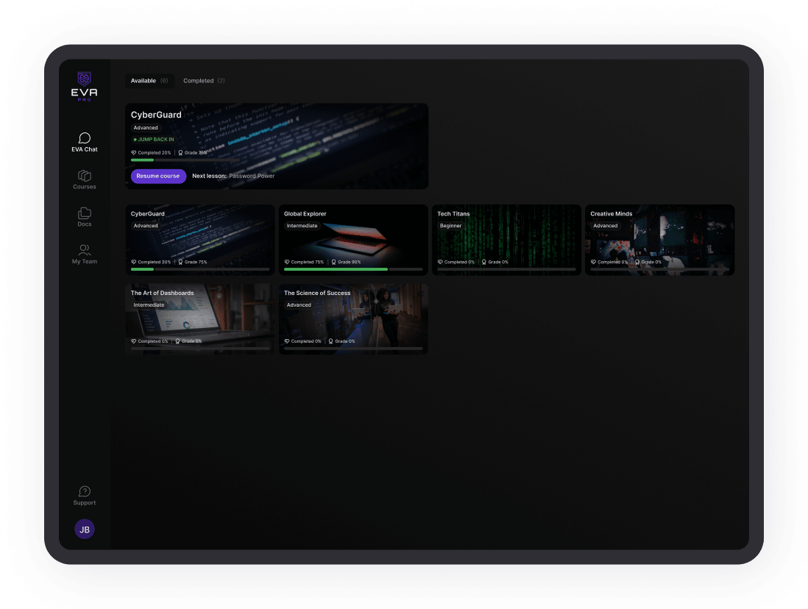
Task: Click Intermediate tag on Art of Dashboards
Action: click(x=149, y=305)
